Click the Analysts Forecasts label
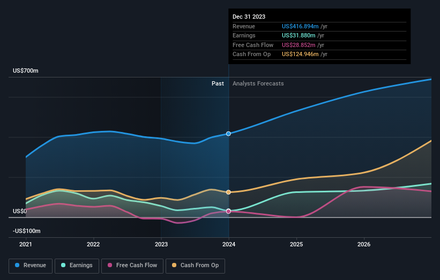The height and width of the screenshot is (280, 440). [x=258, y=84]
